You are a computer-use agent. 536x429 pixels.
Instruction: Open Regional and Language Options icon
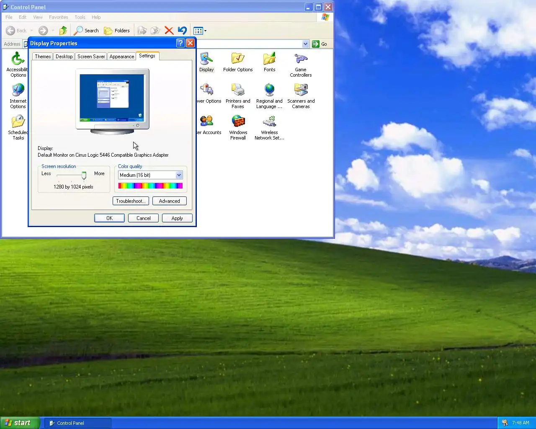pyautogui.click(x=269, y=96)
